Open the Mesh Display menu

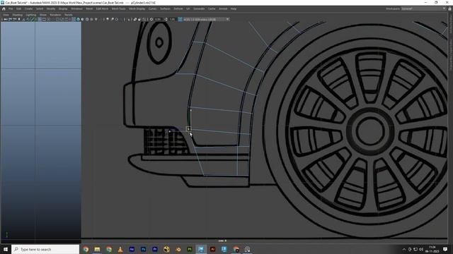137,9
